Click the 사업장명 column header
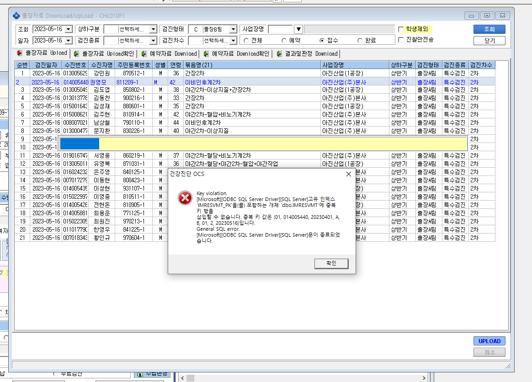Image resolution: width=532 pixels, height=382 pixels. pyautogui.click(x=355, y=65)
